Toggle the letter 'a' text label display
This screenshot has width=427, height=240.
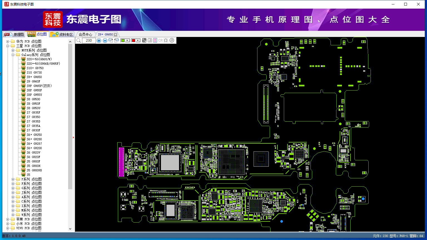coord(150,40)
